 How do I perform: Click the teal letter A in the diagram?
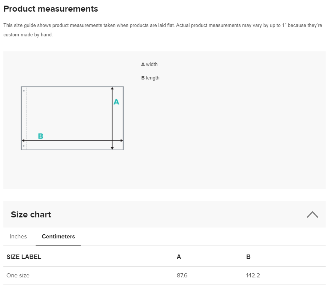point(116,102)
